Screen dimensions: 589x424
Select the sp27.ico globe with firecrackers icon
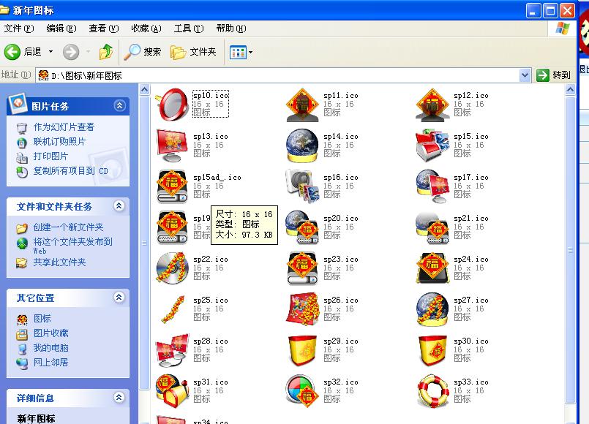432,308
